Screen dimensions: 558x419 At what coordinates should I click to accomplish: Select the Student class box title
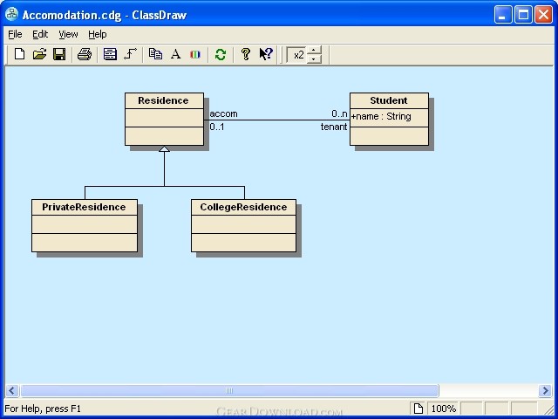point(389,100)
